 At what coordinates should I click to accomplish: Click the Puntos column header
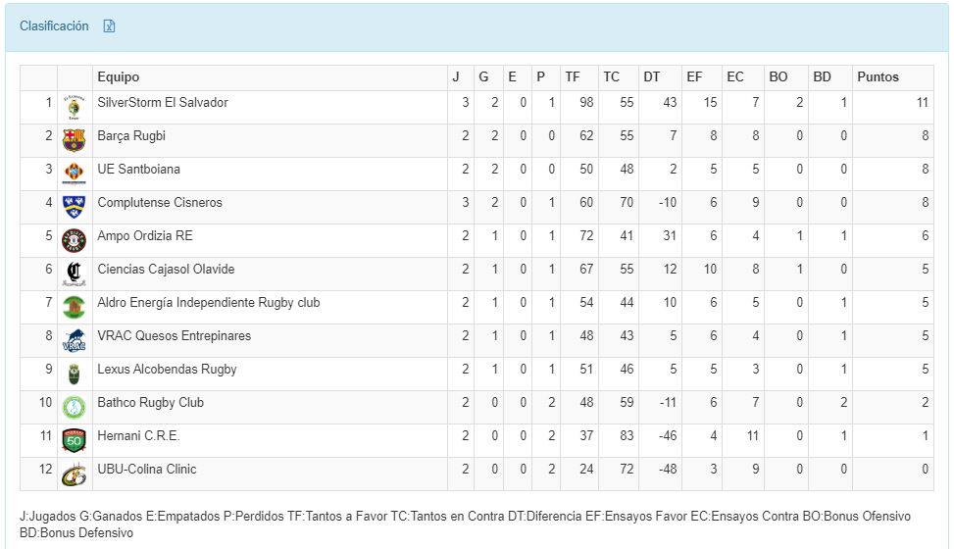(x=878, y=77)
